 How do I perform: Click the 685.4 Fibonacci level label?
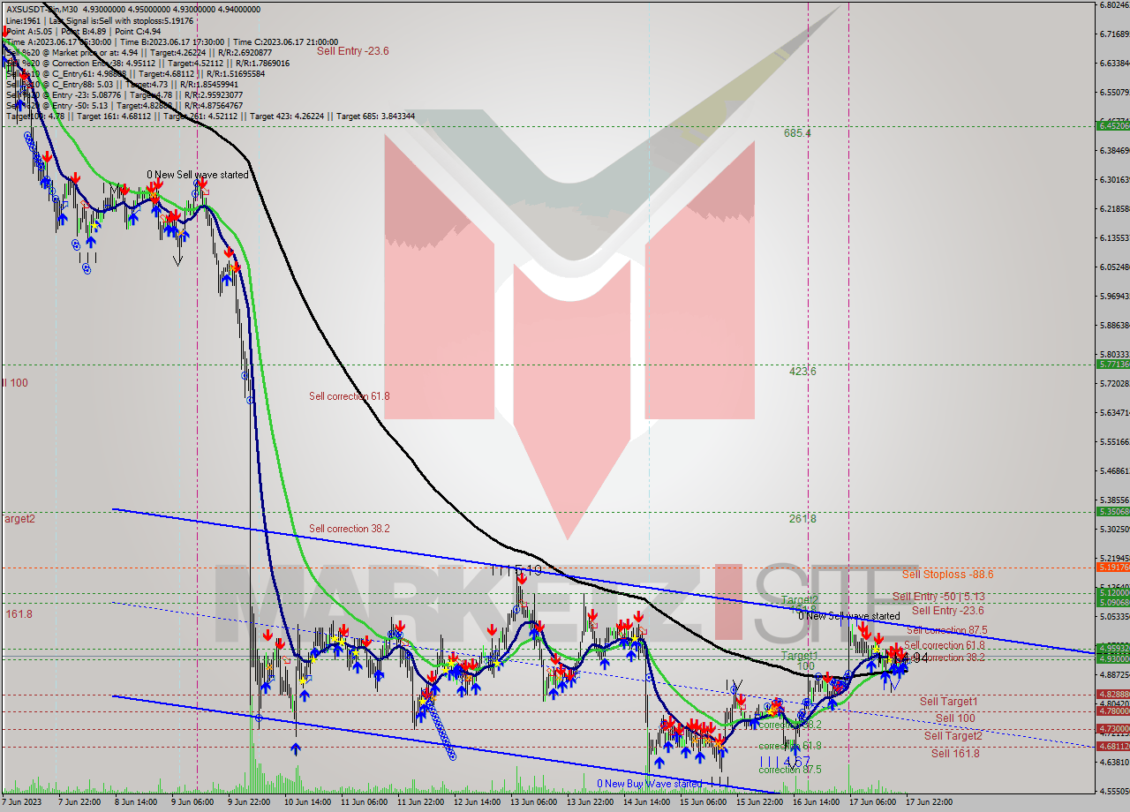coord(797,133)
